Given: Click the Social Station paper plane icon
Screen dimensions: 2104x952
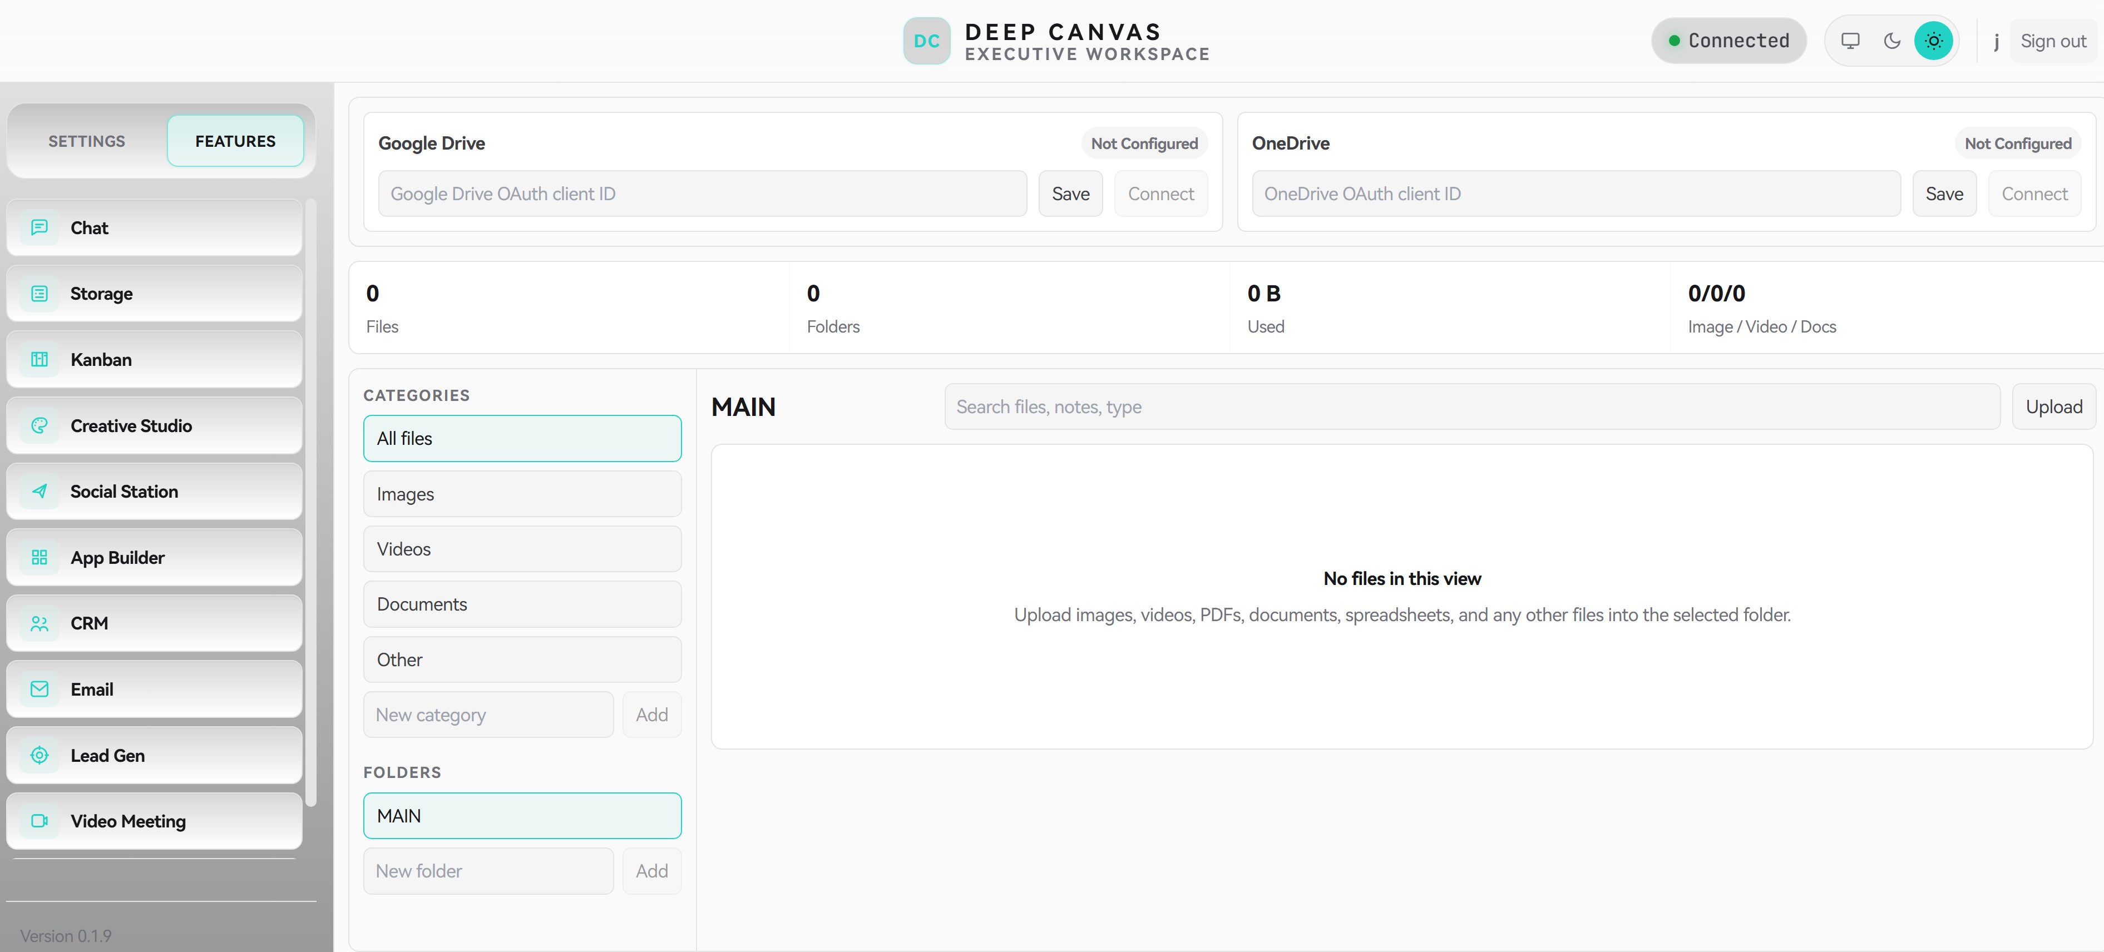Looking at the screenshot, I should 39,492.
